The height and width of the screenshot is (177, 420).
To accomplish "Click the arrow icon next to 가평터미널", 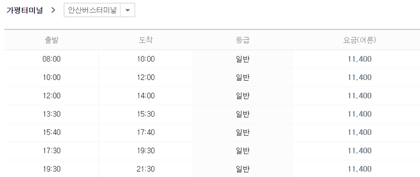I will click(53, 10).
